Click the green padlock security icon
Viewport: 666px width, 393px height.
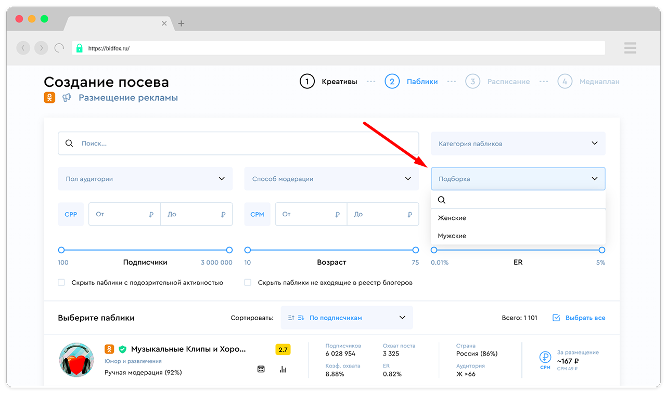[x=79, y=48]
